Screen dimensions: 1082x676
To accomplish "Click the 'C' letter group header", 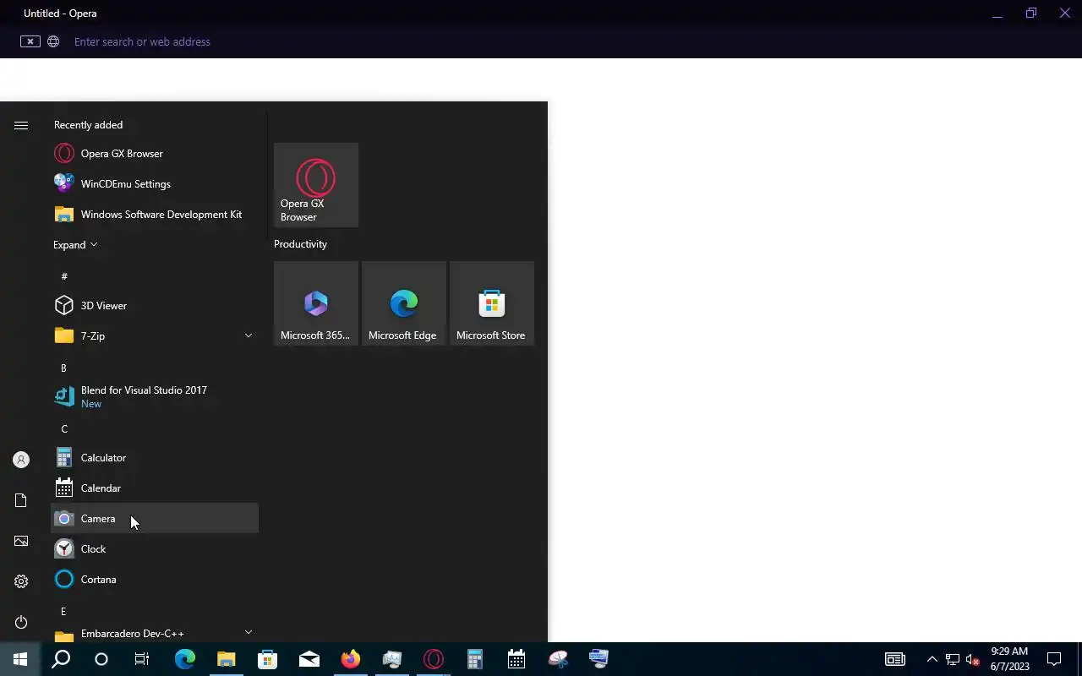I will (64, 429).
